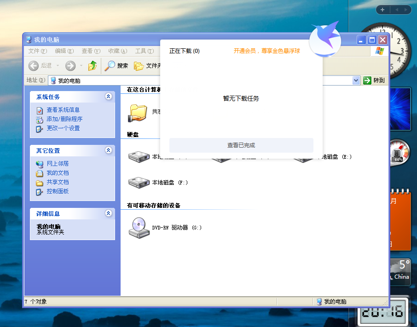Screen dimensions: 417x327
Task: Click the 转到 go button
Action: point(374,80)
